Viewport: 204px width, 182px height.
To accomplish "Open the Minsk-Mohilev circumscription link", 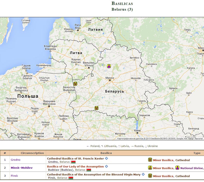I will 22,168.
